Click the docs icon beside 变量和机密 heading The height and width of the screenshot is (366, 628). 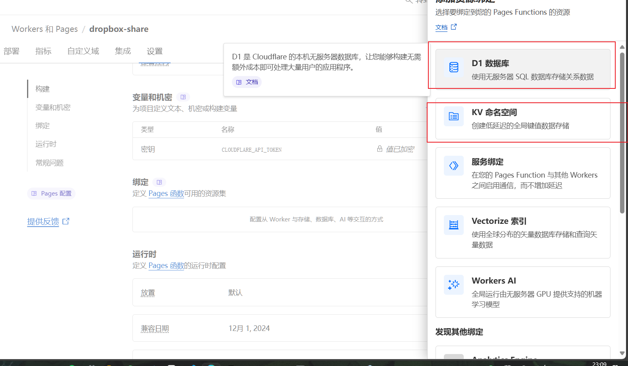[x=183, y=97]
